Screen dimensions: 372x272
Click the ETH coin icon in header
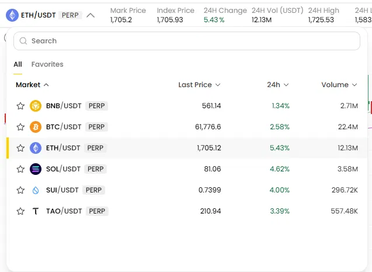click(x=12, y=15)
